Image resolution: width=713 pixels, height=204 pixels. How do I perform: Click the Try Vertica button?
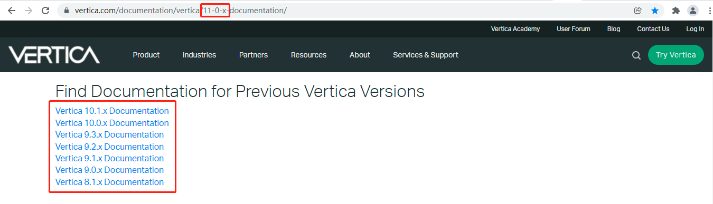click(676, 55)
